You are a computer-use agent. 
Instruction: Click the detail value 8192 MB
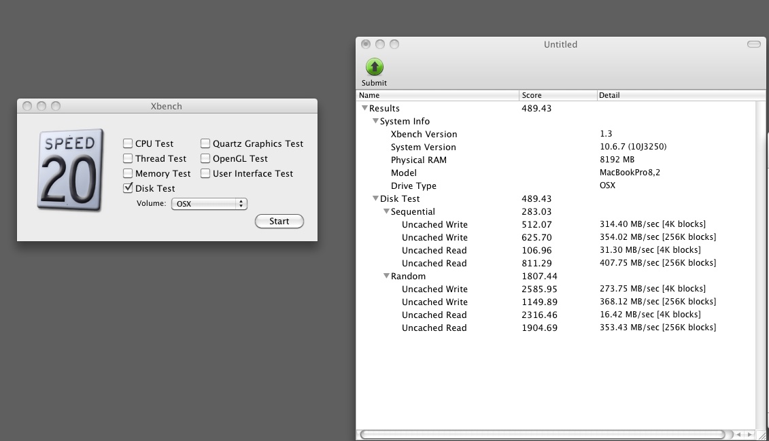click(617, 159)
